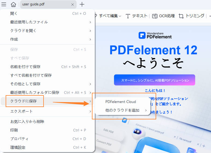Expand arrow next to 作成
The height and width of the screenshot is (153, 211).
[x=90, y=39]
